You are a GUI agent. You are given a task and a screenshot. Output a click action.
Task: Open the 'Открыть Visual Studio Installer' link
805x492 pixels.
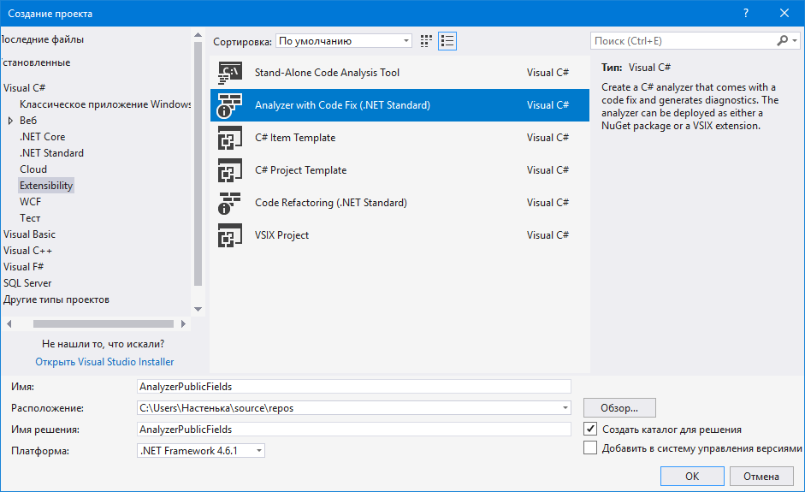click(x=104, y=362)
